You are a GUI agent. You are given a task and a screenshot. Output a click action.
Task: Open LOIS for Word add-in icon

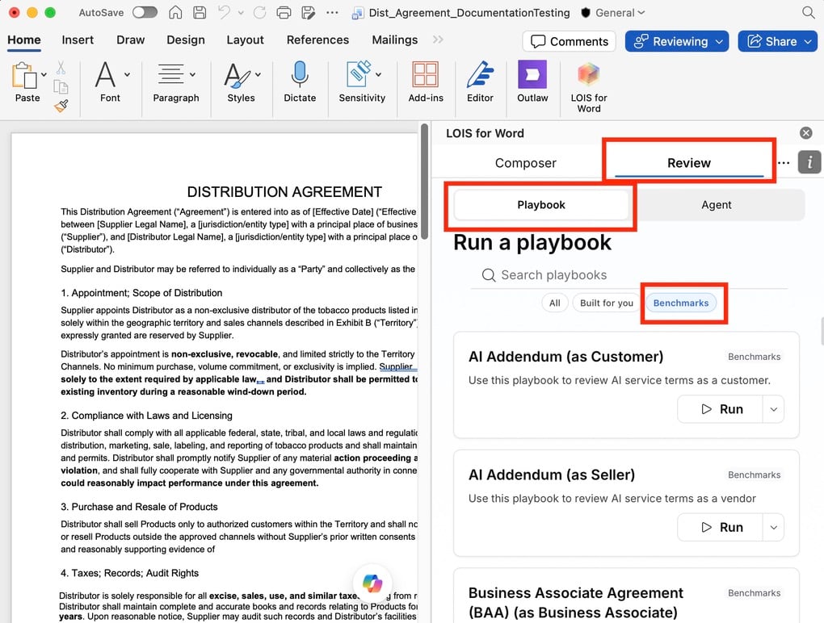(x=589, y=74)
